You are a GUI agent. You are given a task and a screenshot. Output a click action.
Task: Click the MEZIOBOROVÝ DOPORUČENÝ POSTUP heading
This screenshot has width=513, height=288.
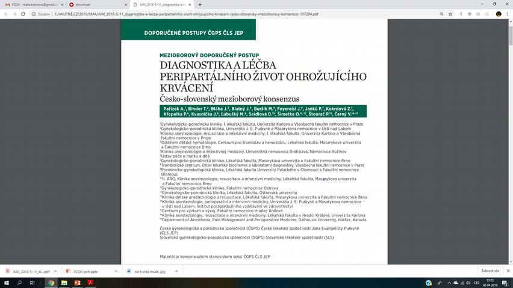[x=210, y=55]
